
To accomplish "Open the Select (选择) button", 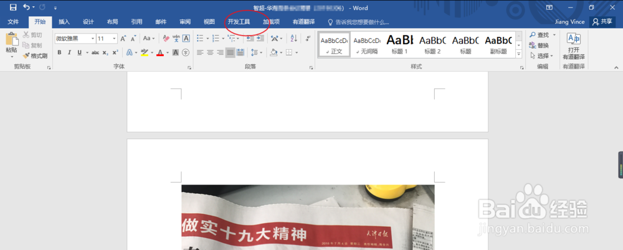I will coord(541,55).
